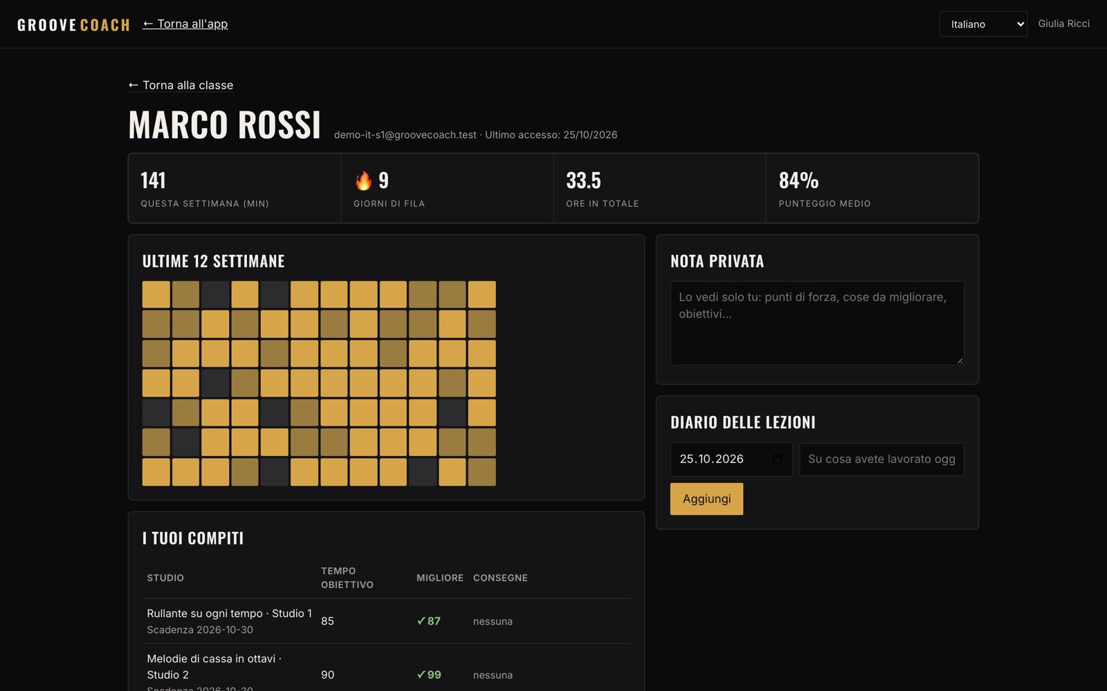Click the Marco Rossi heading

pyautogui.click(x=225, y=125)
